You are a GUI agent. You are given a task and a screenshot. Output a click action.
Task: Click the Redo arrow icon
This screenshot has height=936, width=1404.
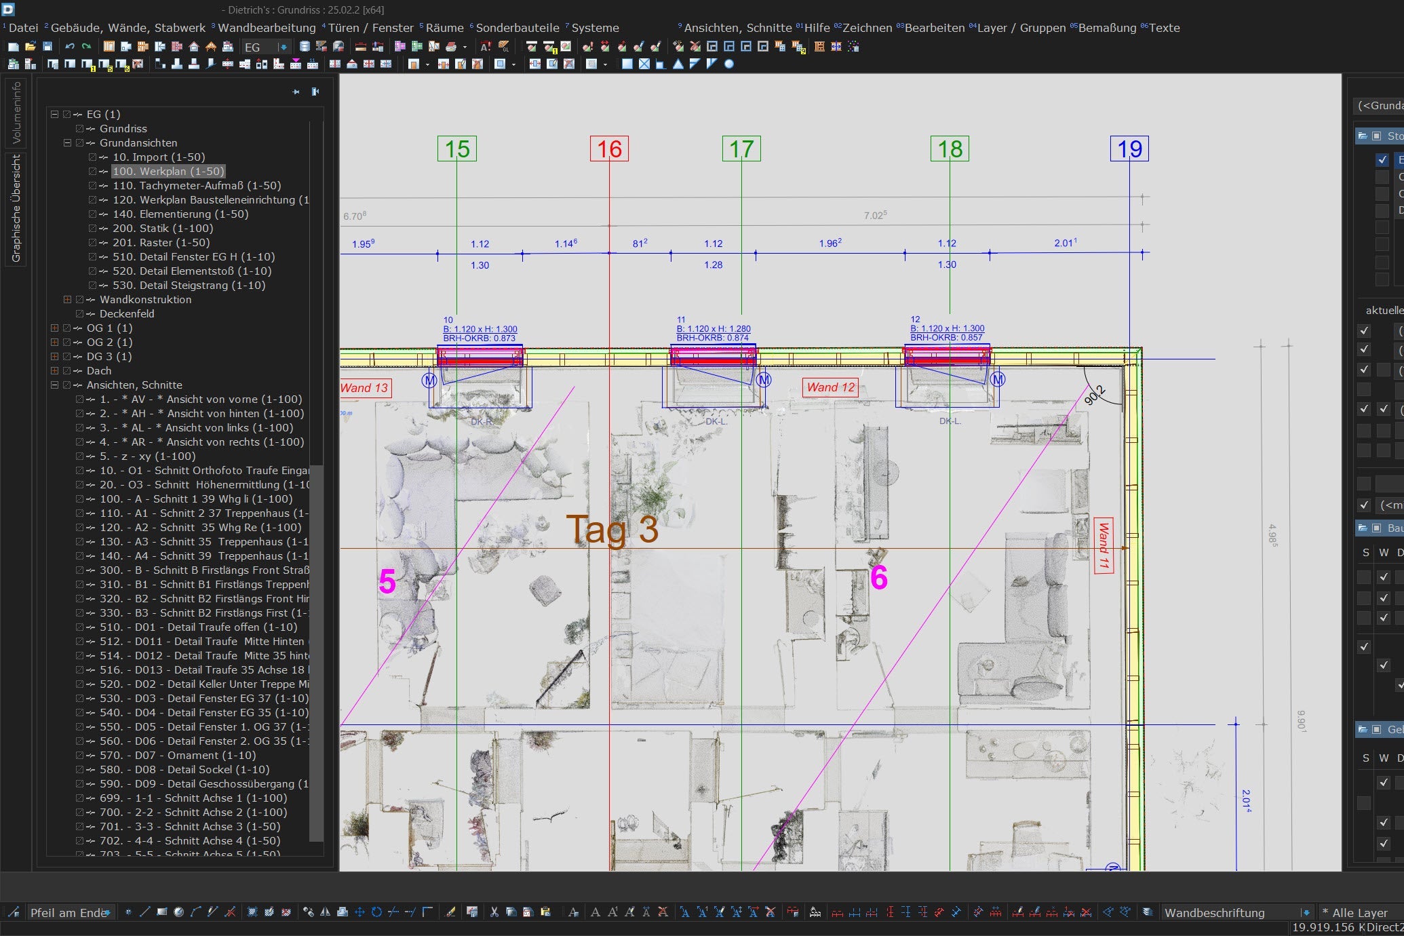point(87,47)
